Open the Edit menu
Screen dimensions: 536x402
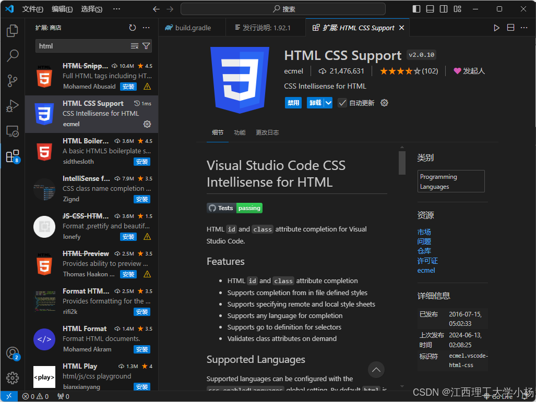tap(62, 9)
